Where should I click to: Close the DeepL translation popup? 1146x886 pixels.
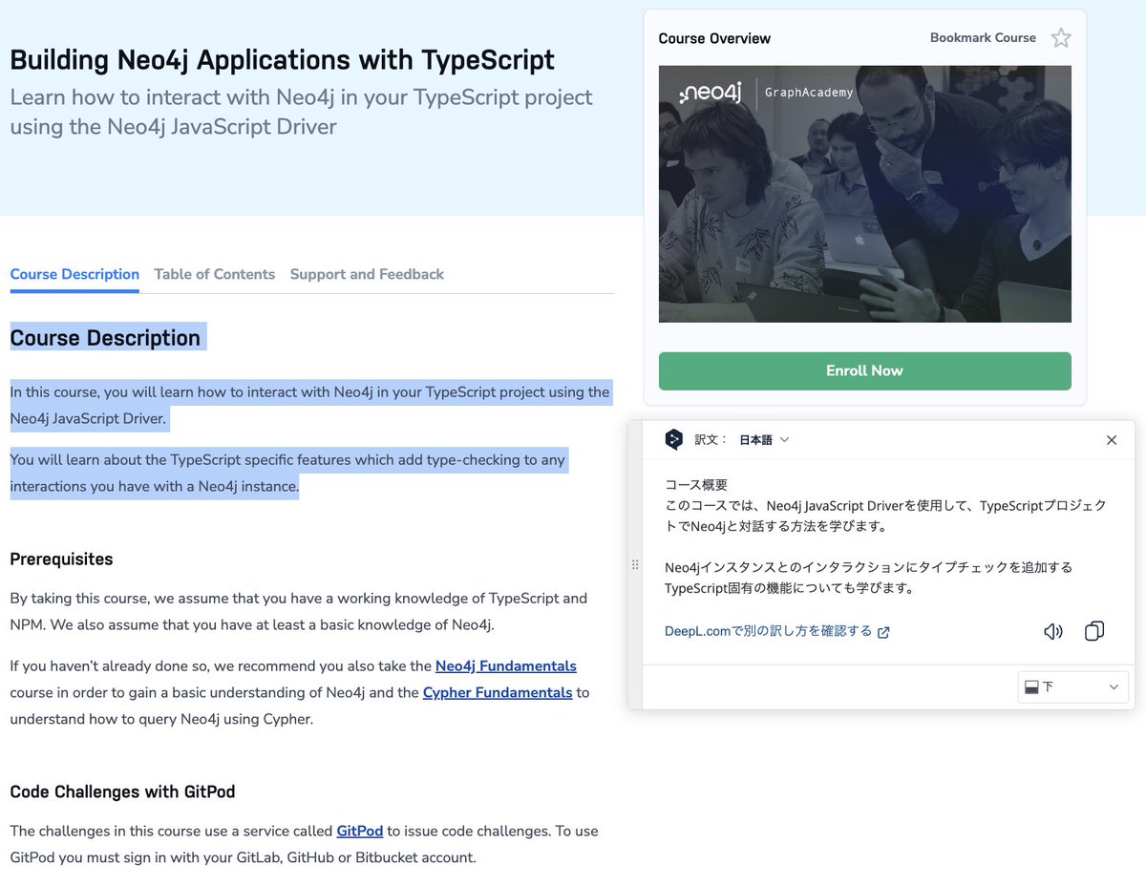pos(1112,440)
